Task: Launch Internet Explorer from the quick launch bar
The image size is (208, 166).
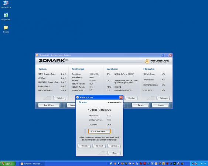Action: [111, 164]
